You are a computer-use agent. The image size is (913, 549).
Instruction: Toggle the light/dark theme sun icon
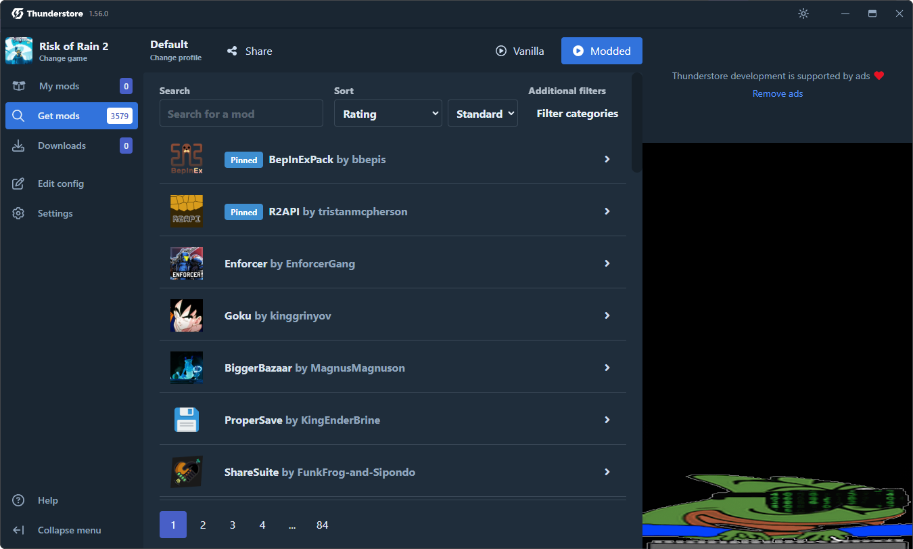point(803,14)
